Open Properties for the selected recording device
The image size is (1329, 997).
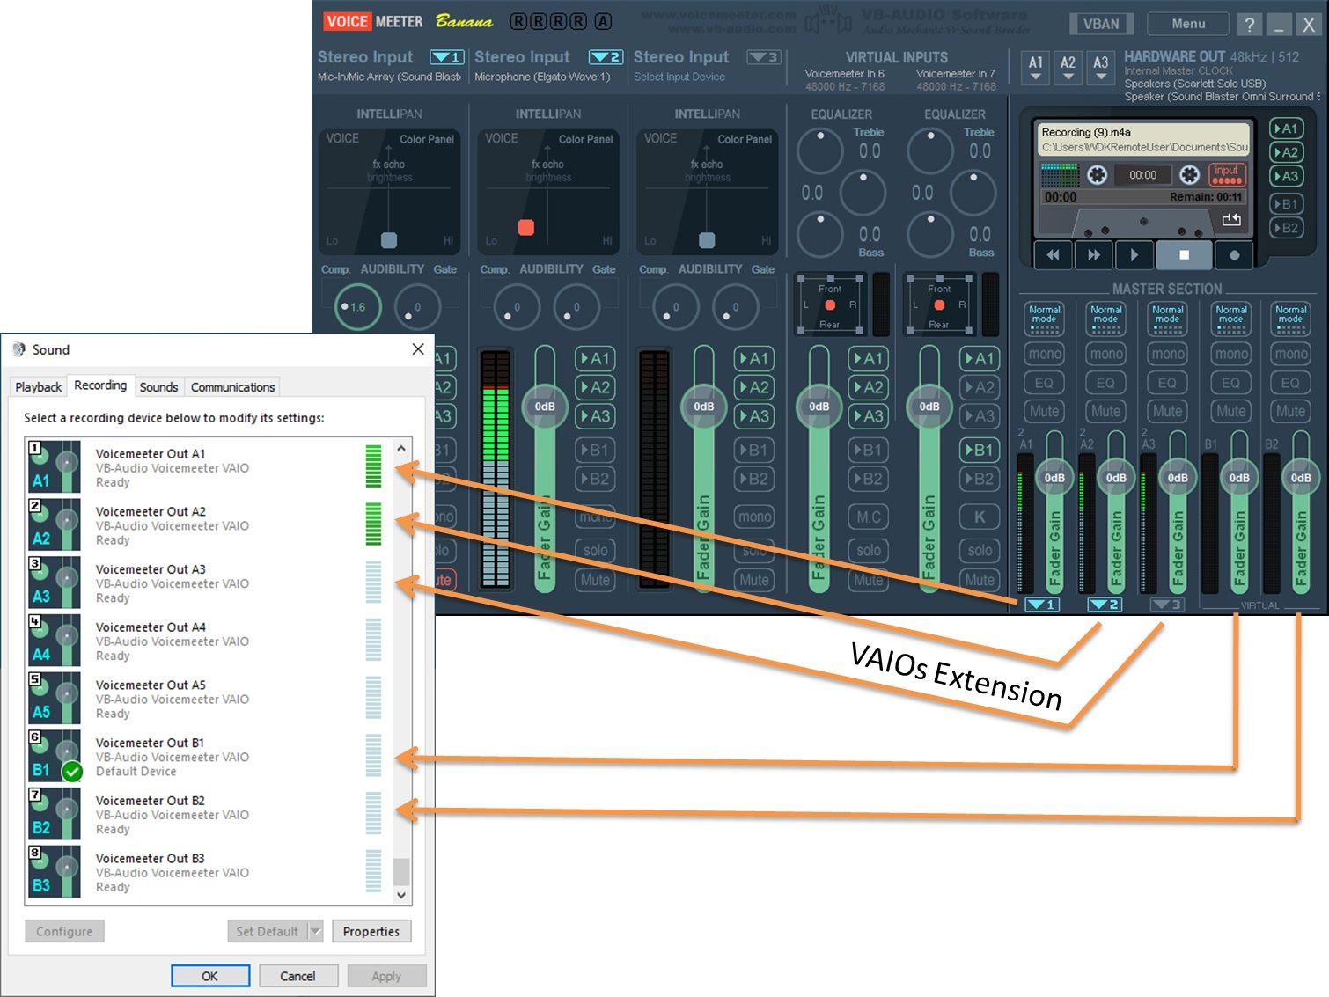click(x=371, y=931)
